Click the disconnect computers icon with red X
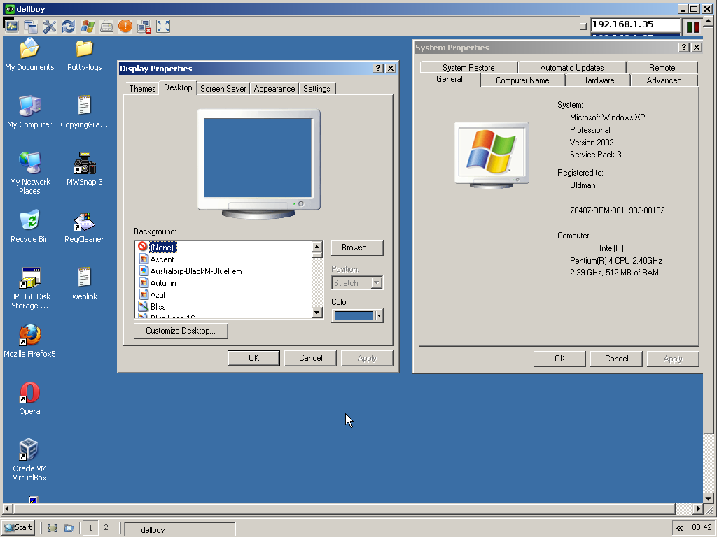Screen dimensions: 717x537 pos(144,27)
